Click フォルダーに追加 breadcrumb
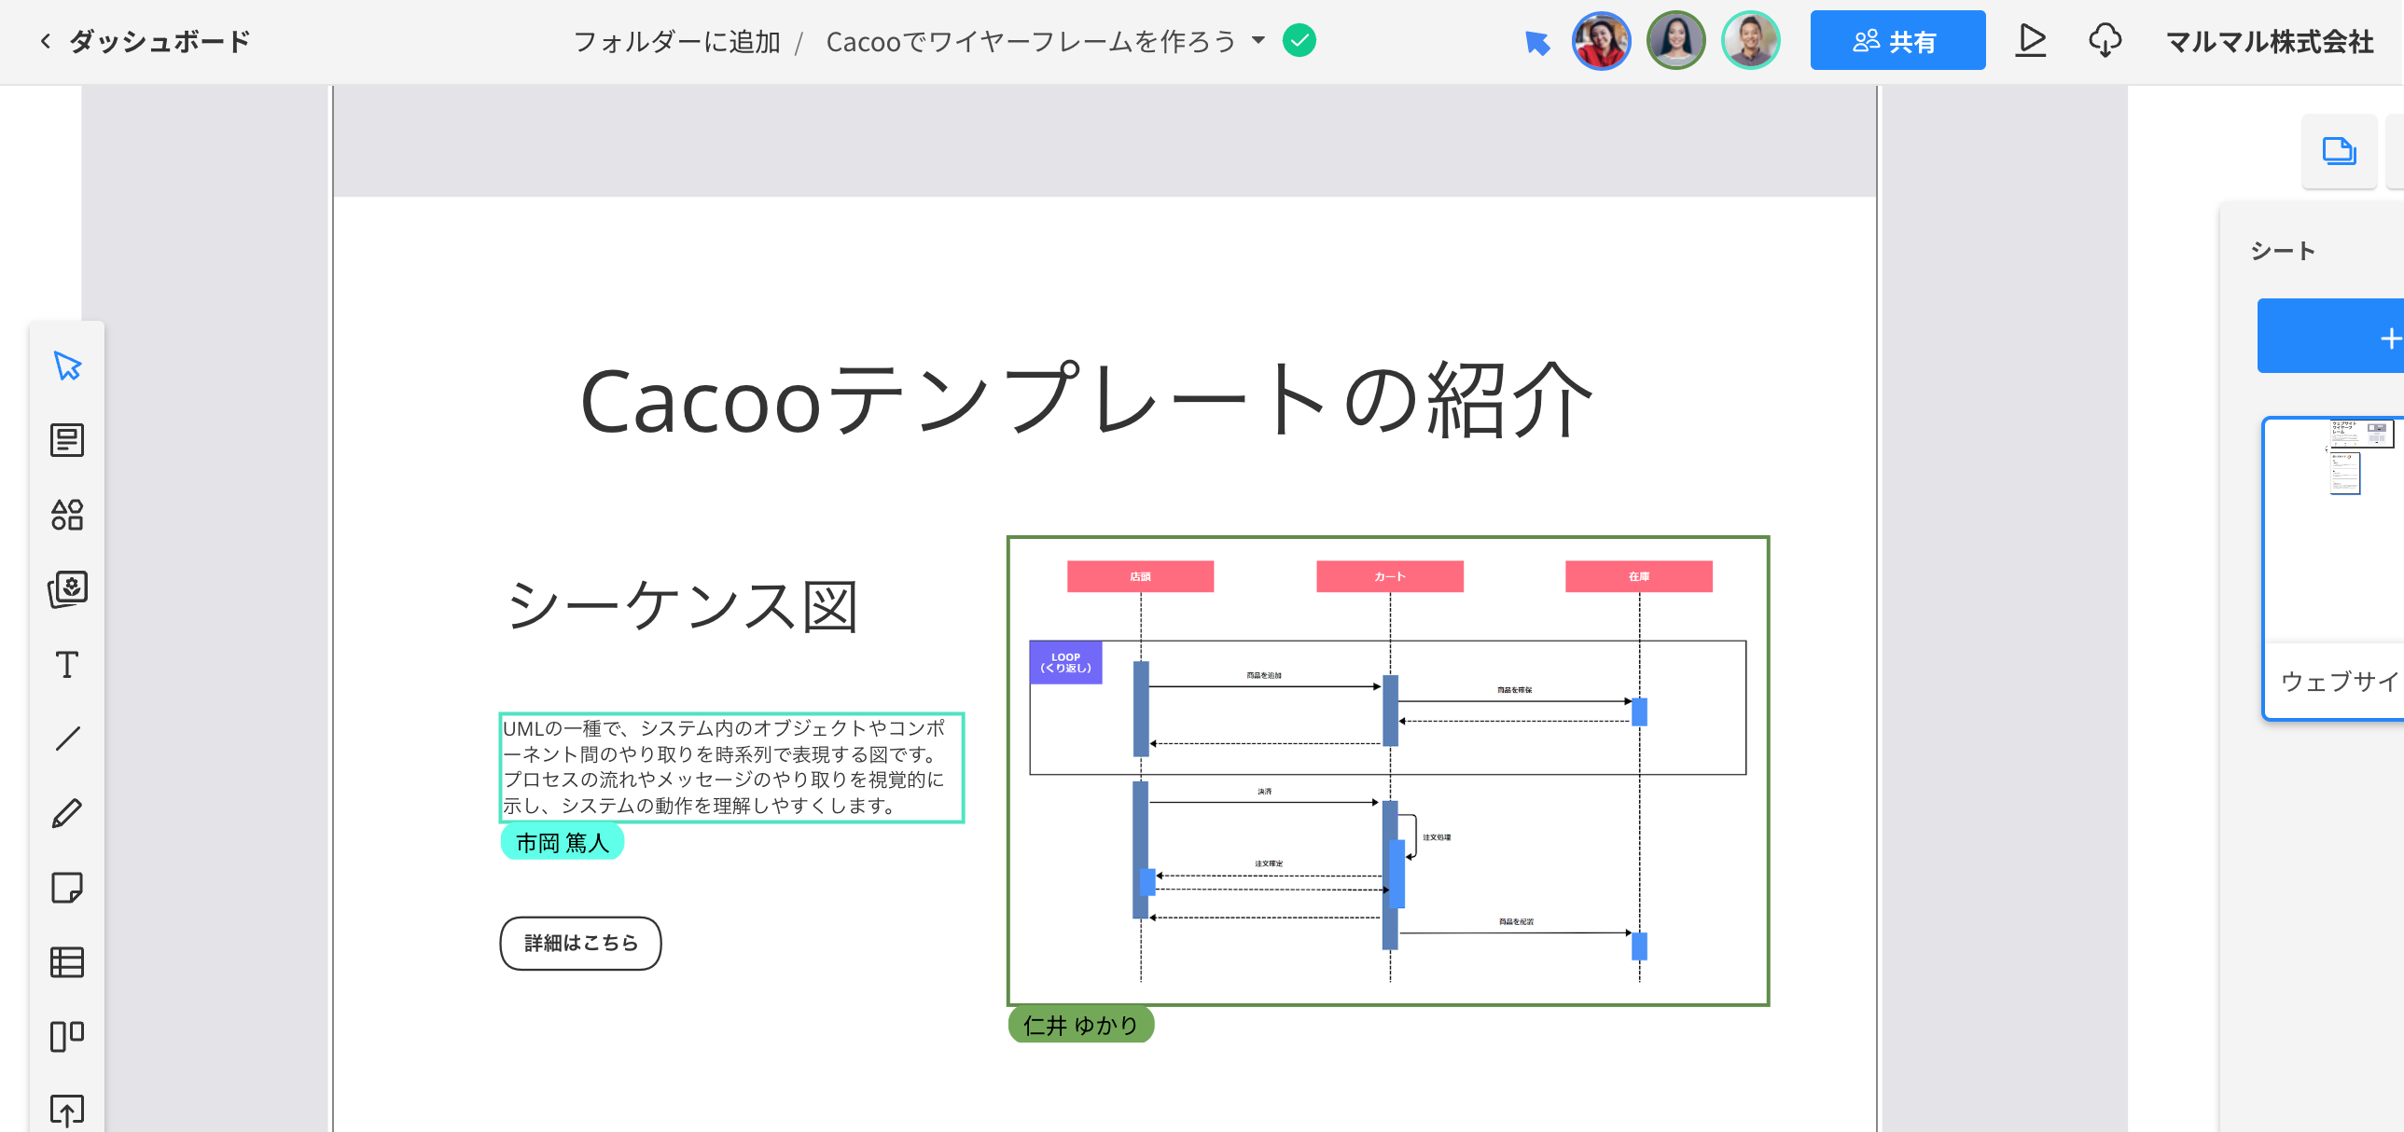This screenshot has width=2404, height=1132. 676,42
